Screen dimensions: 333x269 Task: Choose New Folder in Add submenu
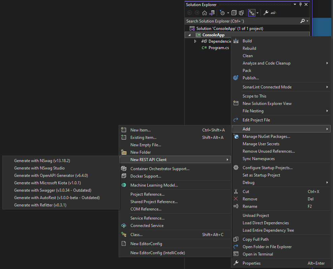175,152
